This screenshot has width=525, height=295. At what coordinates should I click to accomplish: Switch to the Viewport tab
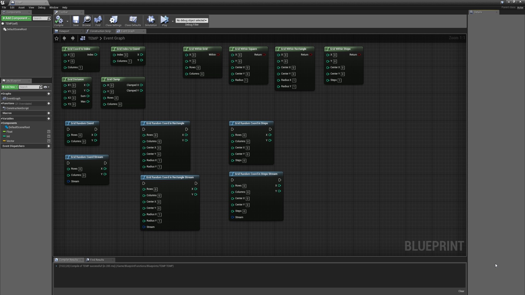pos(64,31)
